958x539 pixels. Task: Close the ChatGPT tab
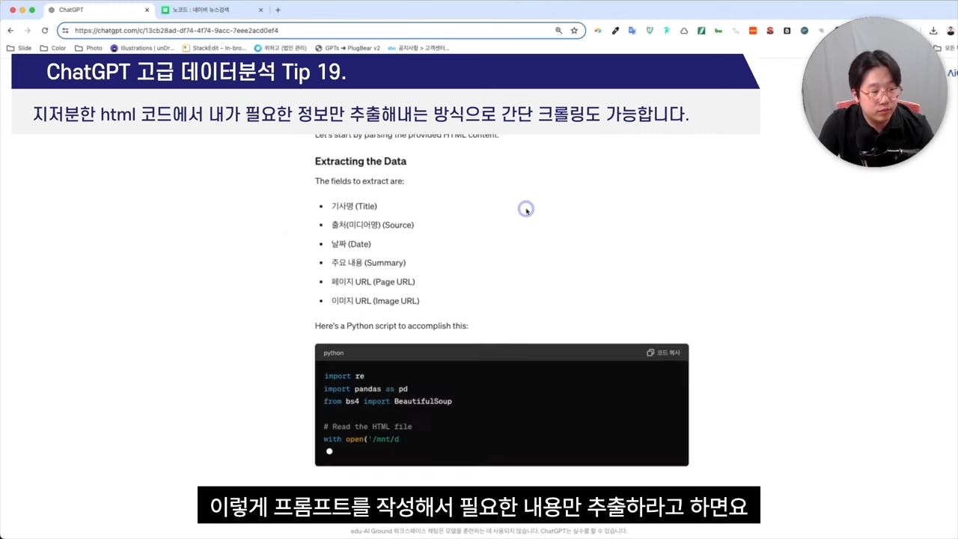coord(146,10)
